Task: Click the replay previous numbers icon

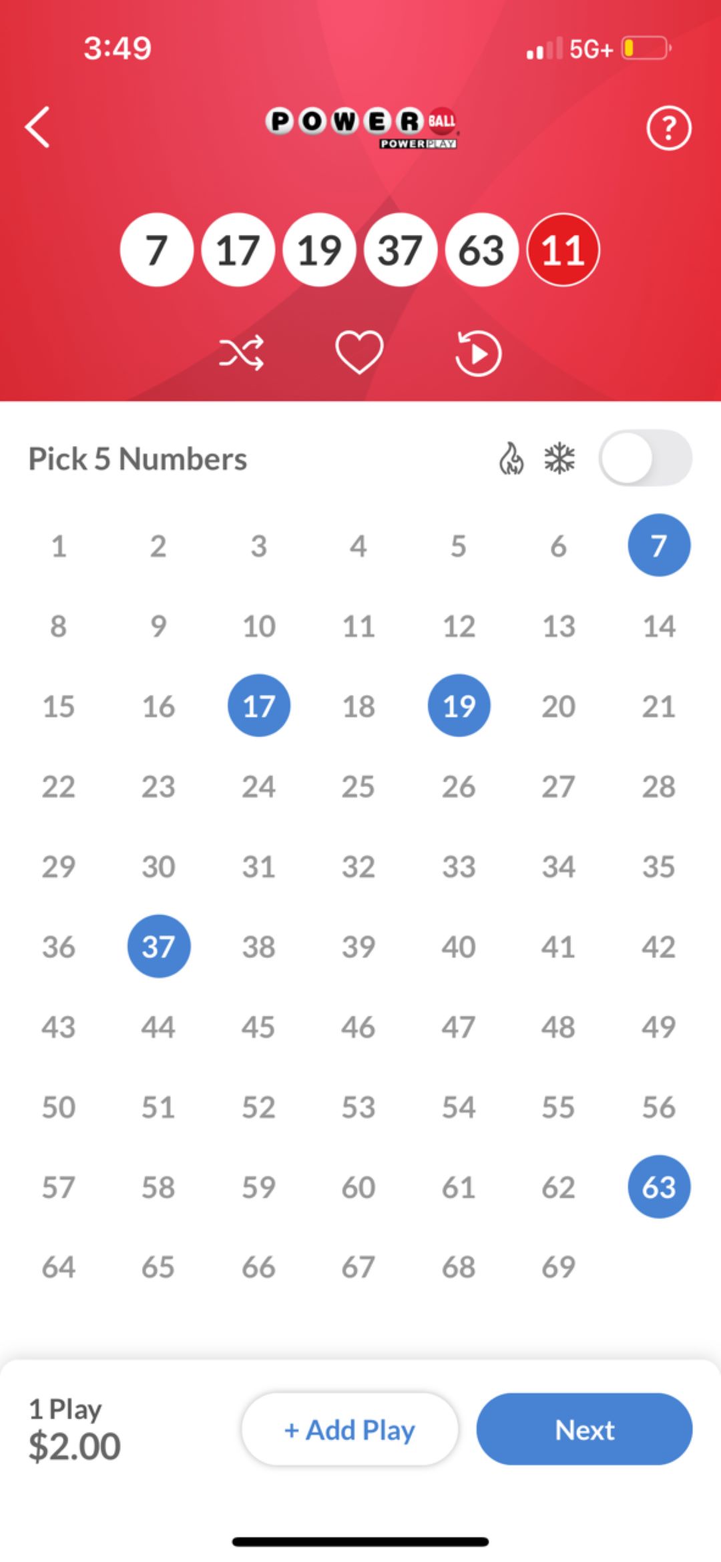Action: click(x=477, y=352)
